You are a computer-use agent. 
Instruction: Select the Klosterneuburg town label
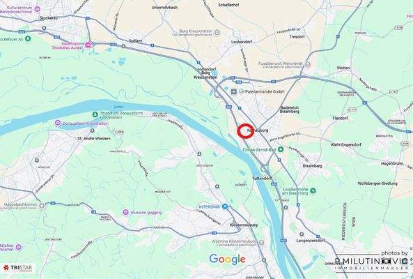point(244,225)
